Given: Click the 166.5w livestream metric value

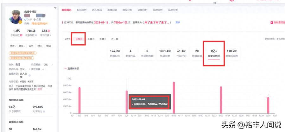Looking at the screenshot, I should tap(37, 129).
